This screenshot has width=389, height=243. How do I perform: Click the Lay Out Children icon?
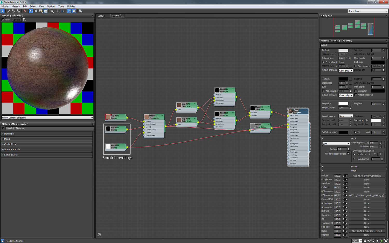[63, 11]
